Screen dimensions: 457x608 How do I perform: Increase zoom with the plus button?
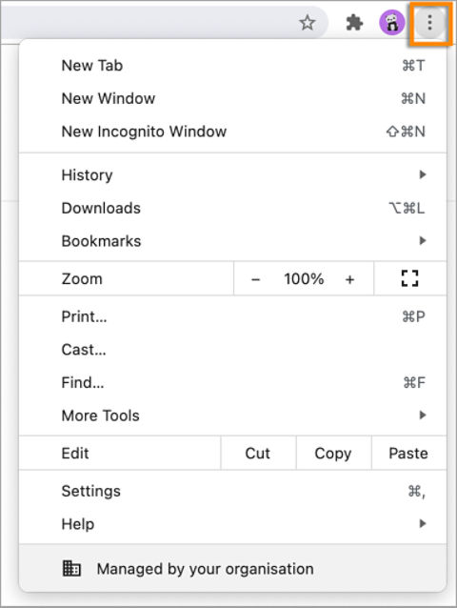[349, 279]
